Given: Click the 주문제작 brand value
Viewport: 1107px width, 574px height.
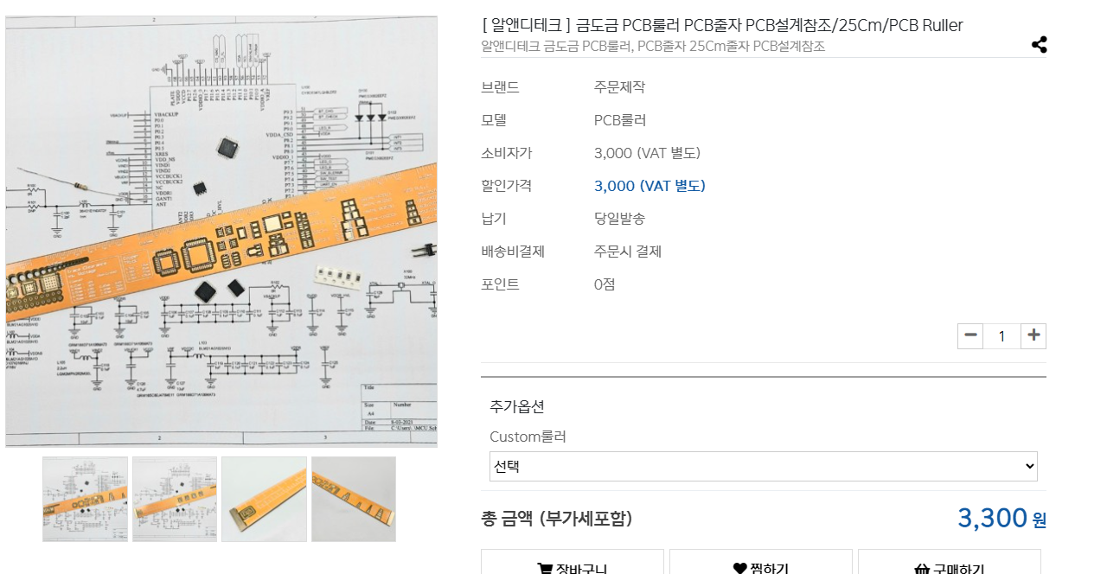Looking at the screenshot, I should [619, 87].
